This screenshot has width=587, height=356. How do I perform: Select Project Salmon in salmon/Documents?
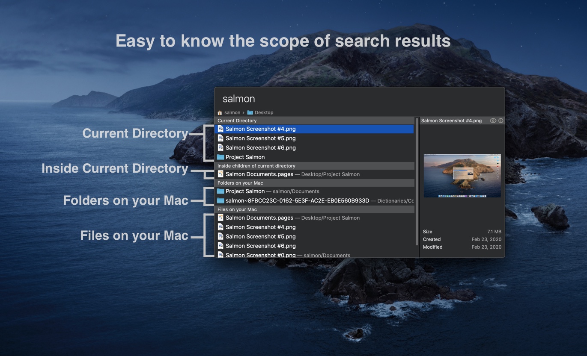(x=245, y=191)
